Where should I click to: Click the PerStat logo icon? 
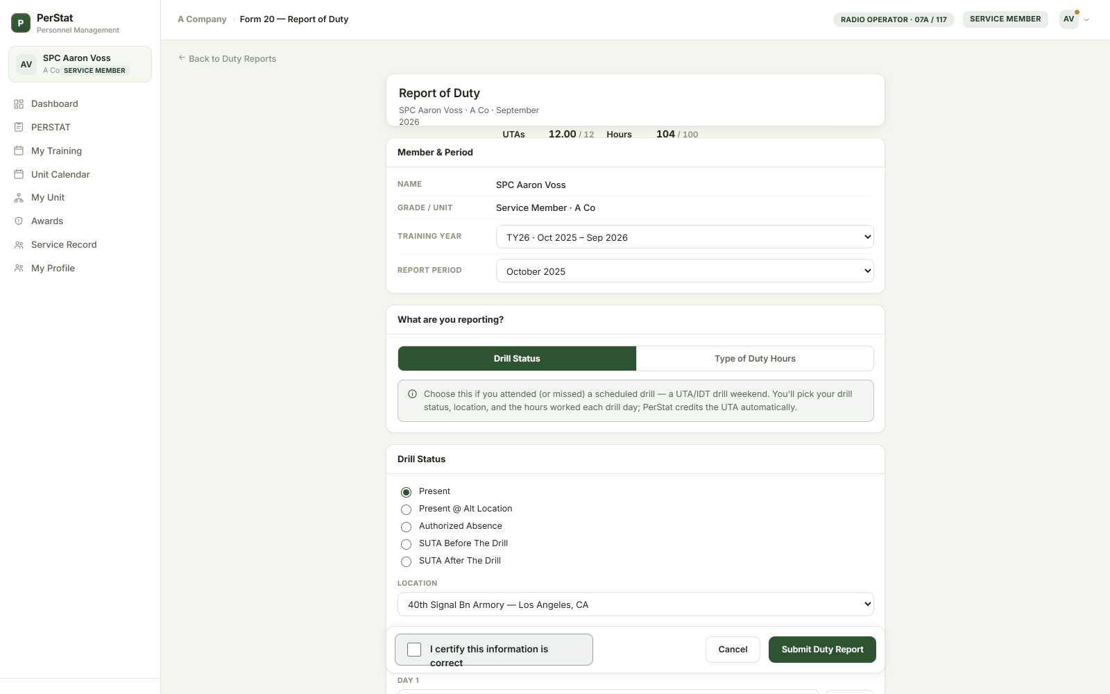coord(21,23)
